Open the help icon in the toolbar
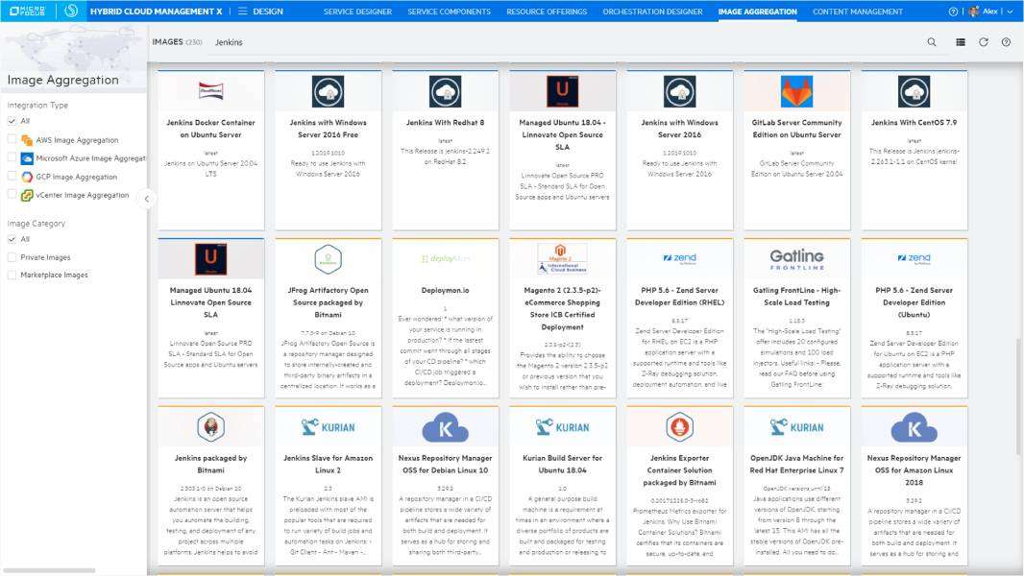The width and height of the screenshot is (1024, 576). [x=1005, y=42]
